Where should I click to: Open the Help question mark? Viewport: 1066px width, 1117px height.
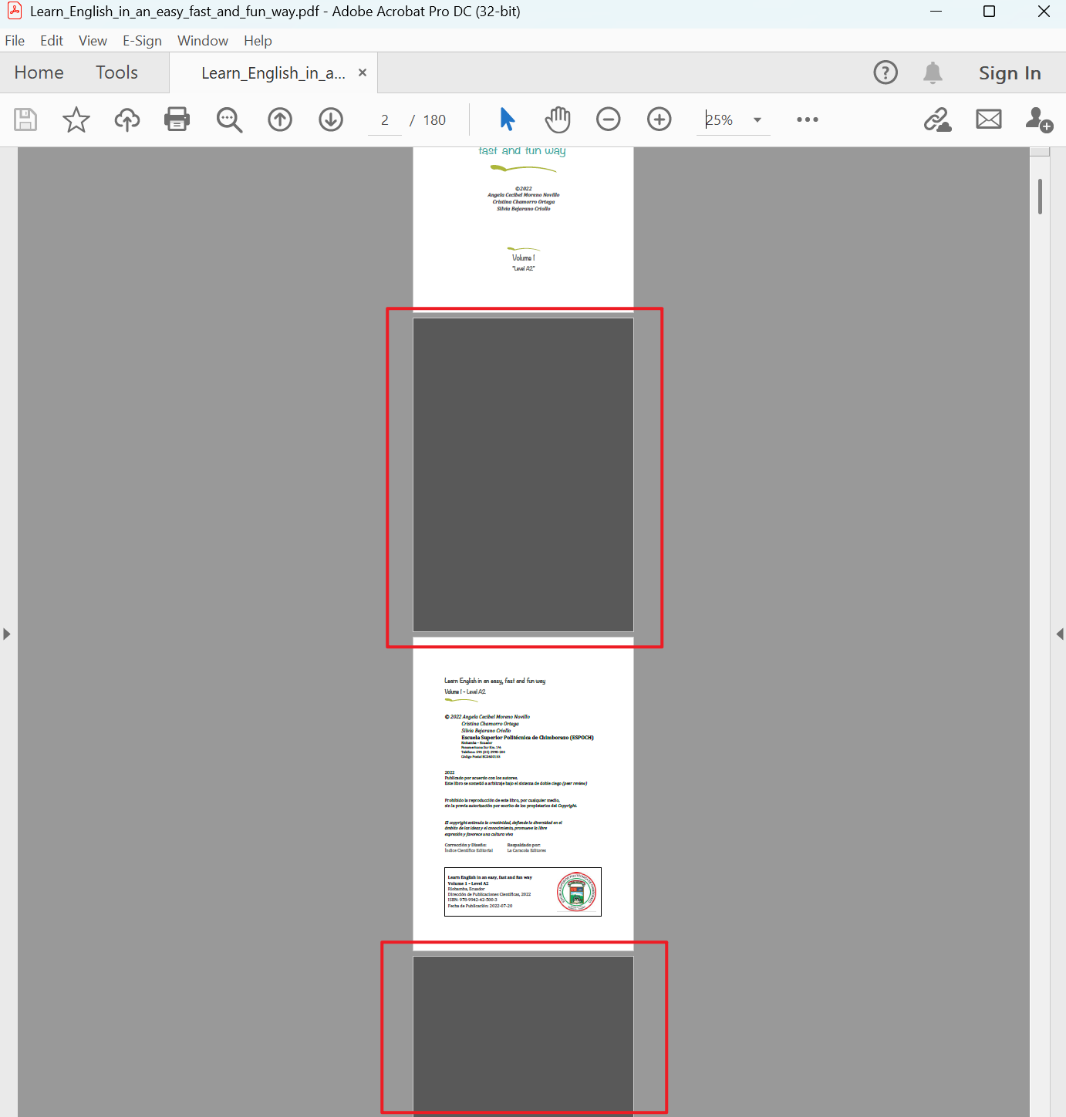pos(886,72)
